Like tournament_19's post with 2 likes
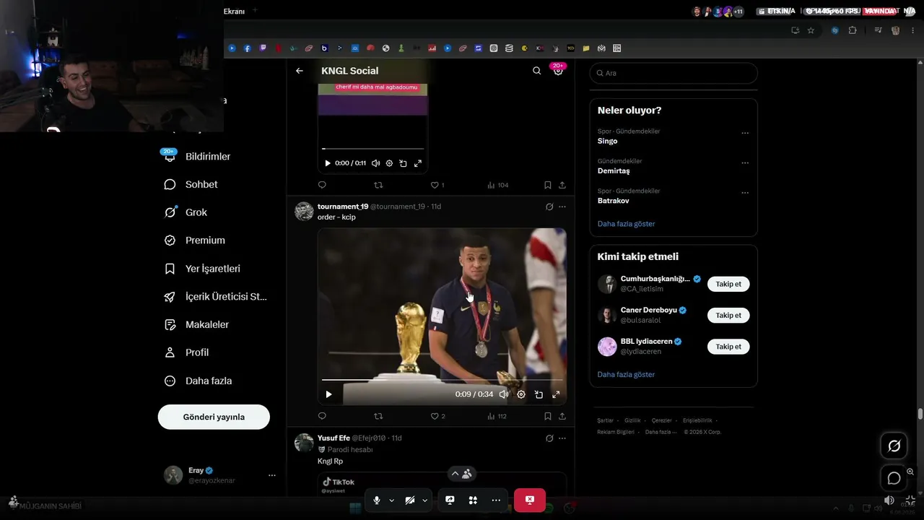Image resolution: width=924 pixels, height=520 pixels. (x=437, y=416)
